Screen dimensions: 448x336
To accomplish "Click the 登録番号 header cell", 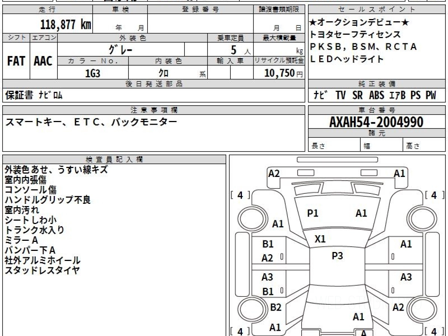I will [x=200, y=10].
